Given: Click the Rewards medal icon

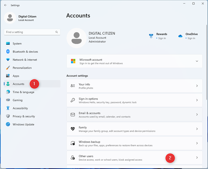Looking at the screenshot, I should [151, 36].
